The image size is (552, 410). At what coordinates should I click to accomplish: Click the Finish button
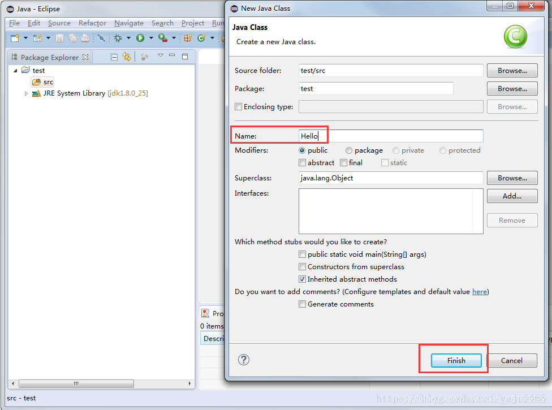[x=456, y=360]
